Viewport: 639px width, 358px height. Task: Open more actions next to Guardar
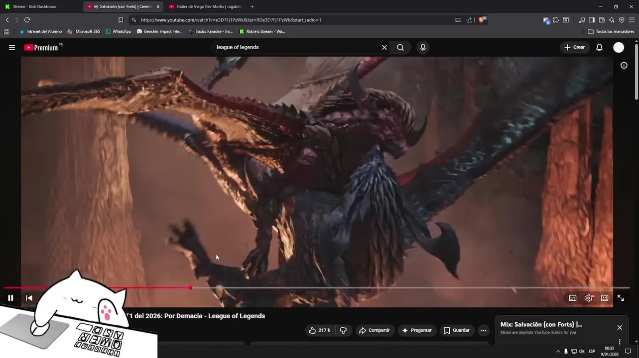pyautogui.click(x=483, y=330)
